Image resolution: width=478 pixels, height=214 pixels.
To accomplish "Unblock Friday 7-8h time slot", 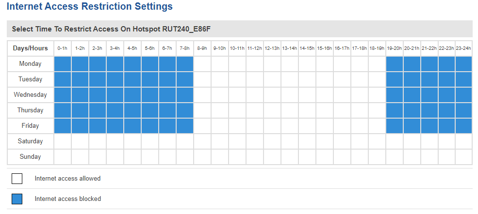I will [185, 126].
